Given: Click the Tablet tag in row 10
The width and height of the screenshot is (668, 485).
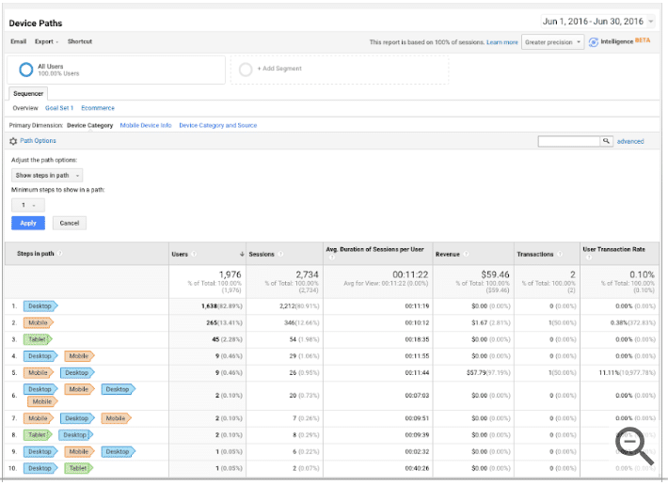Looking at the screenshot, I should pyautogui.click(x=78, y=468).
